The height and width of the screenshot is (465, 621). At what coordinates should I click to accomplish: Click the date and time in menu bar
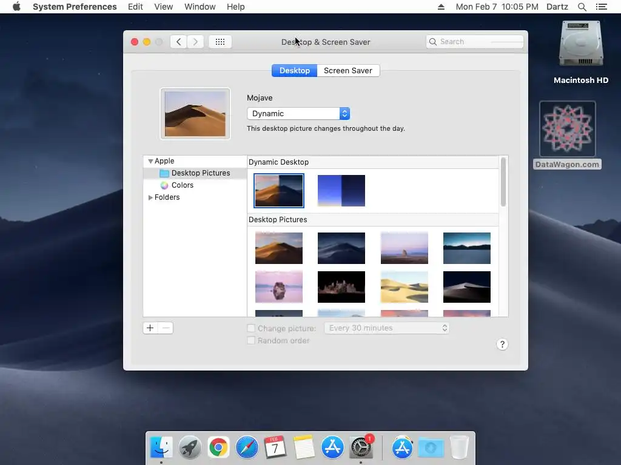(497, 7)
